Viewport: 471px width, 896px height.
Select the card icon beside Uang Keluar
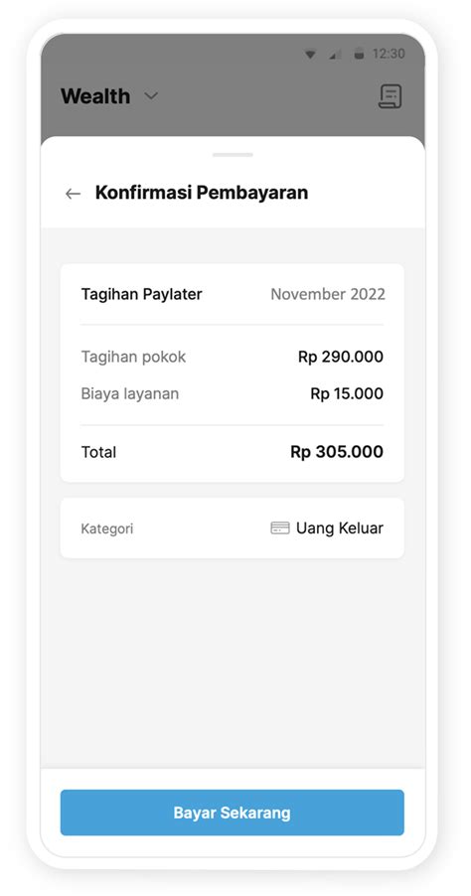280,528
